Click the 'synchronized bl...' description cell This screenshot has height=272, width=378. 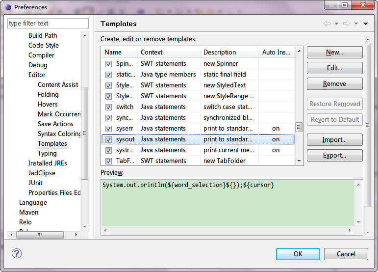click(x=228, y=118)
